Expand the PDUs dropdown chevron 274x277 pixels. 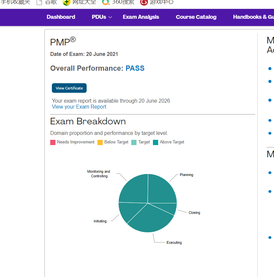[110, 17]
